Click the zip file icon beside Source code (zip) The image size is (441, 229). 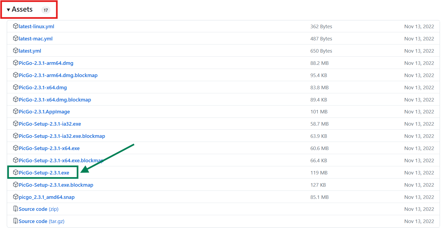[15, 209]
